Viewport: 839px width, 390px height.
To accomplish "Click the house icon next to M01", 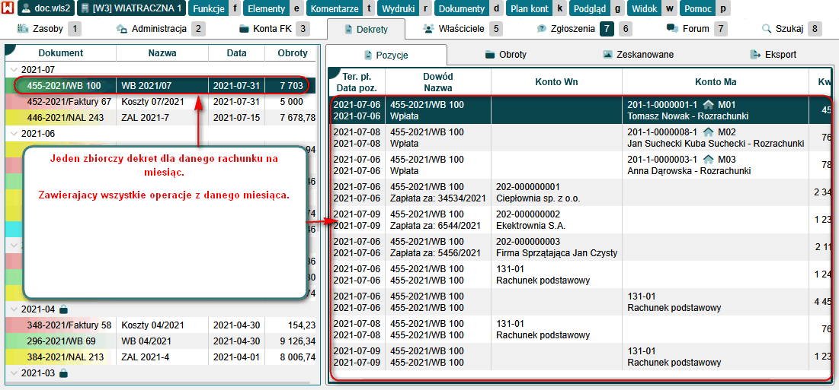I will pyautogui.click(x=708, y=104).
